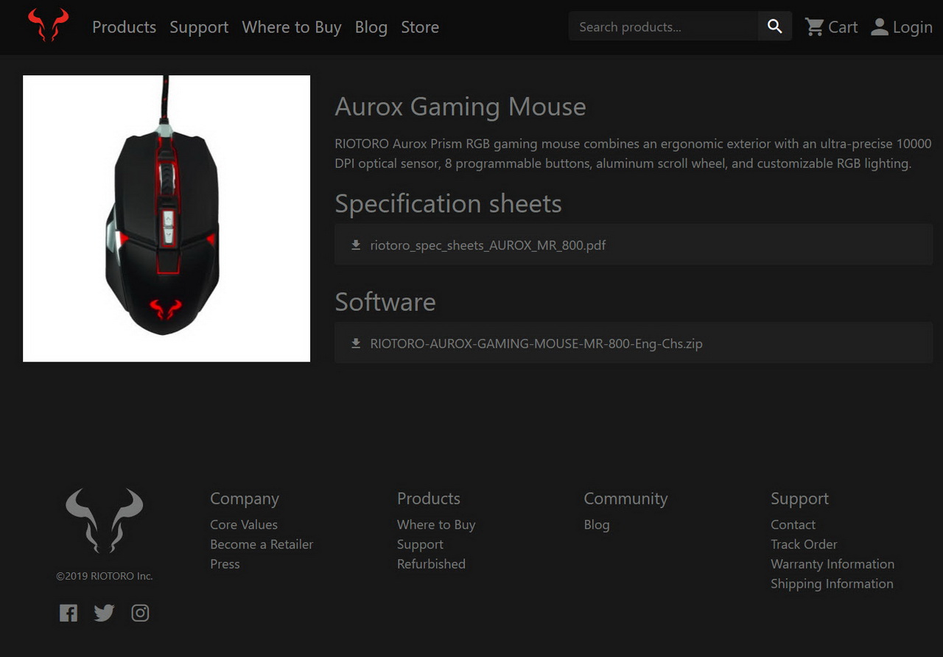Open the Support menu in header

point(199,27)
